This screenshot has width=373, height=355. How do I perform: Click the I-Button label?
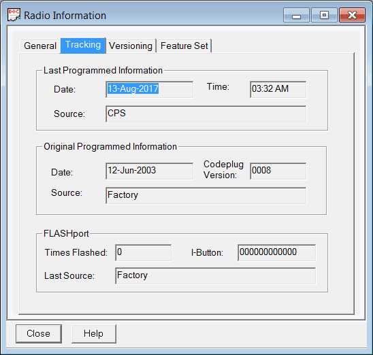(207, 252)
